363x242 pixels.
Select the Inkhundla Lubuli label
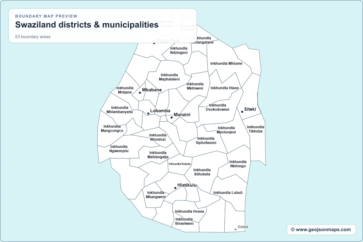228,193
